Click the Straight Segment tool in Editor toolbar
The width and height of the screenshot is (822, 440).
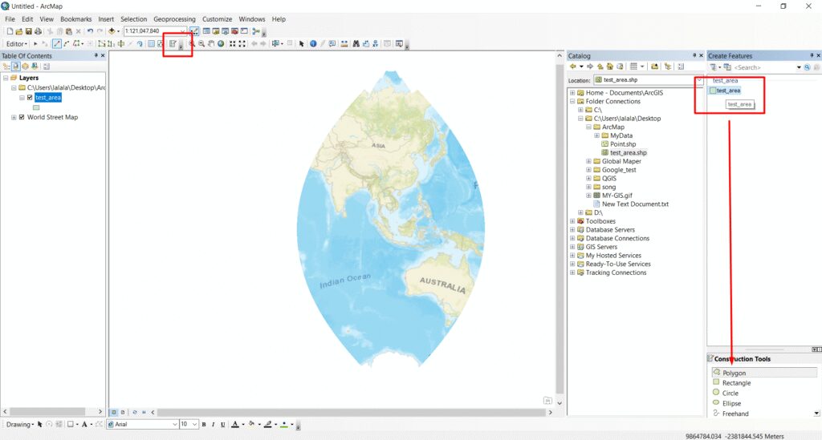pyautogui.click(x=57, y=44)
